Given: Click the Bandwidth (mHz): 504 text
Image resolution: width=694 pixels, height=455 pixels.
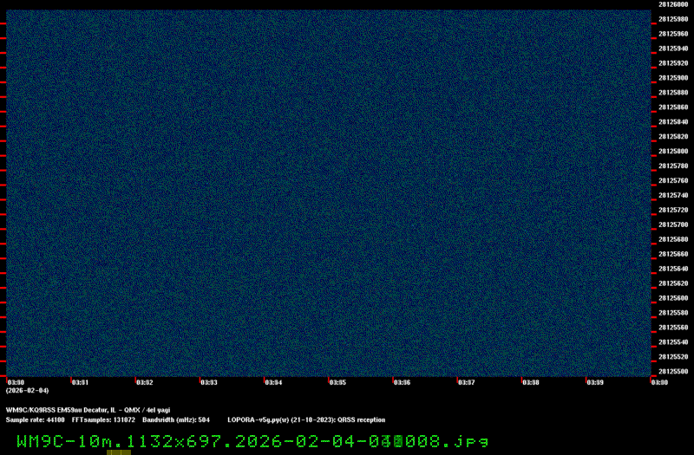Looking at the screenshot, I should (x=176, y=420).
